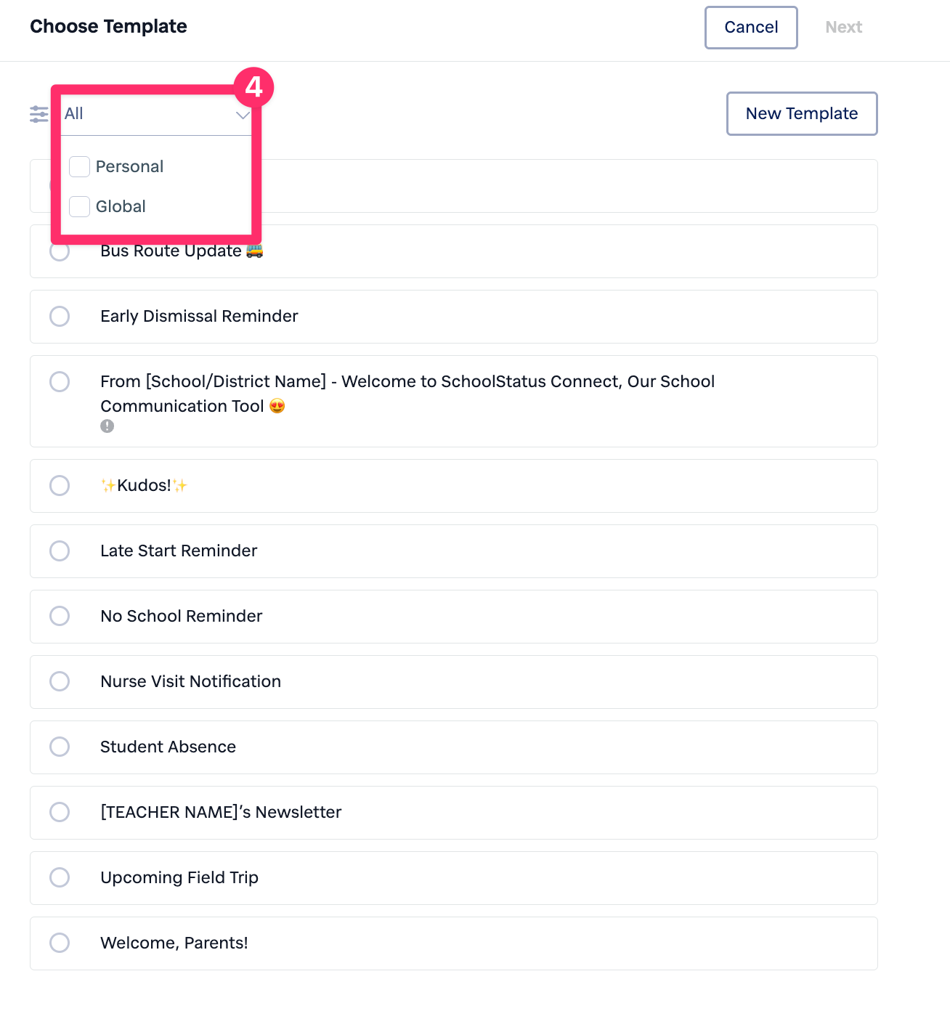Viewport: 950px width, 1011px height.
Task: Collapse the All filter dropdown chevron
Action: pyautogui.click(x=243, y=115)
